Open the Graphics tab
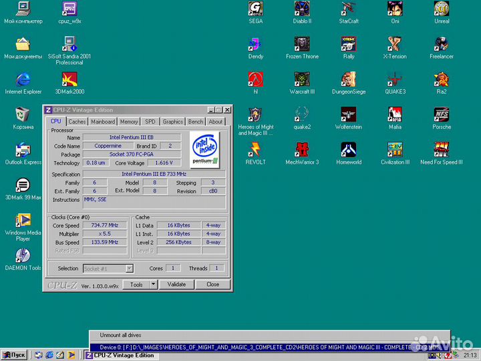 (173, 122)
